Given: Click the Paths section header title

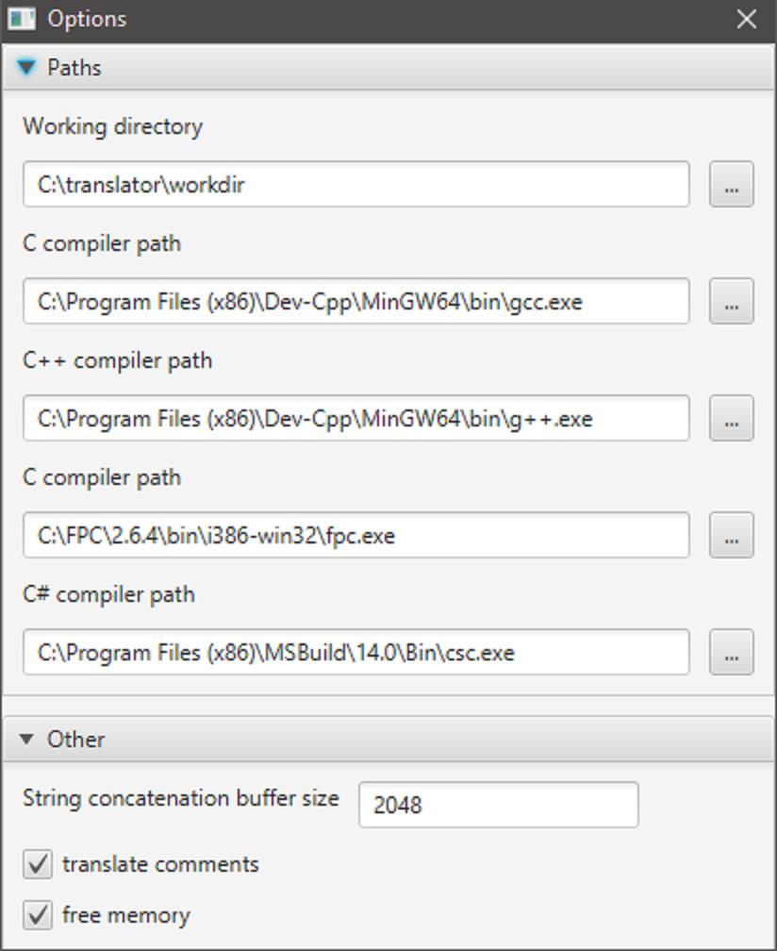Looking at the screenshot, I should 74,67.
